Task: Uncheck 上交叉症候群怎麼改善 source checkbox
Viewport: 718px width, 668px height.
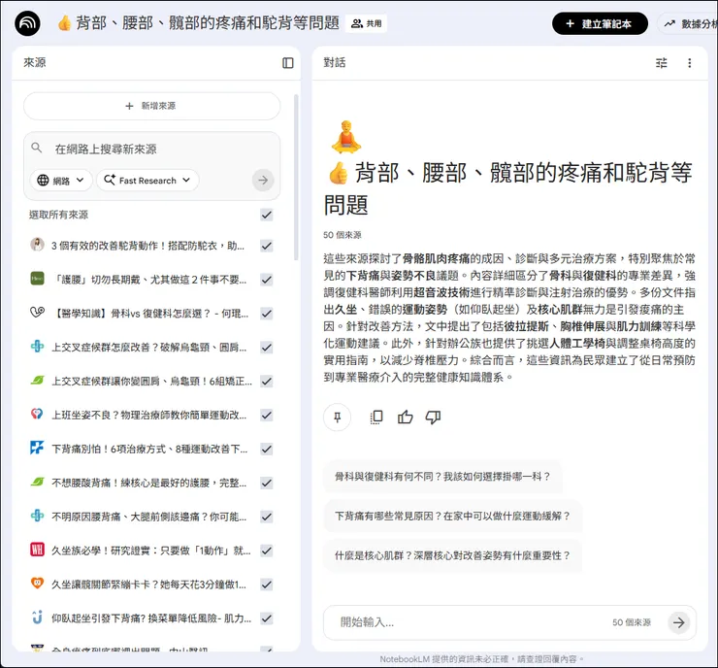Action: point(267,348)
